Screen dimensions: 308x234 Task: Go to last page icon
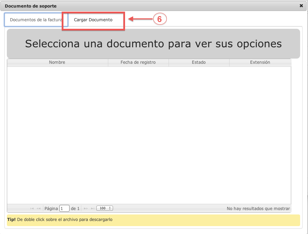click(x=93, y=208)
